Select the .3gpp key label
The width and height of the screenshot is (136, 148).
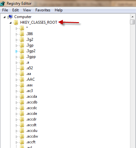[31, 57]
